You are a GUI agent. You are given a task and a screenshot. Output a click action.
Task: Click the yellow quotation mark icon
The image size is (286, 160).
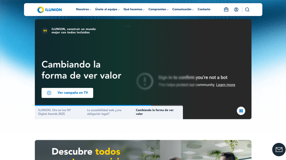[45, 31]
